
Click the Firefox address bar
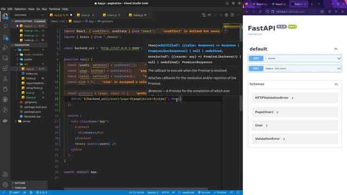[294, 11]
